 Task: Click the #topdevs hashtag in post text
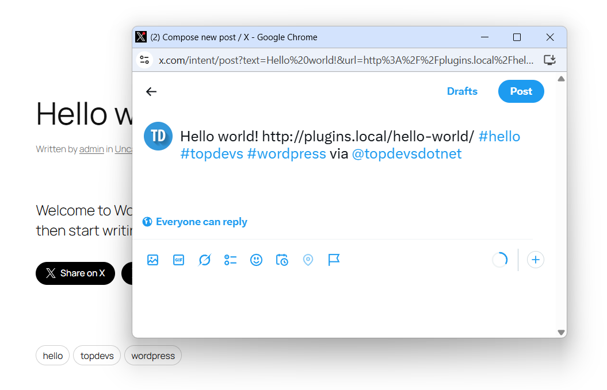pyautogui.click(x=212, y=154)
